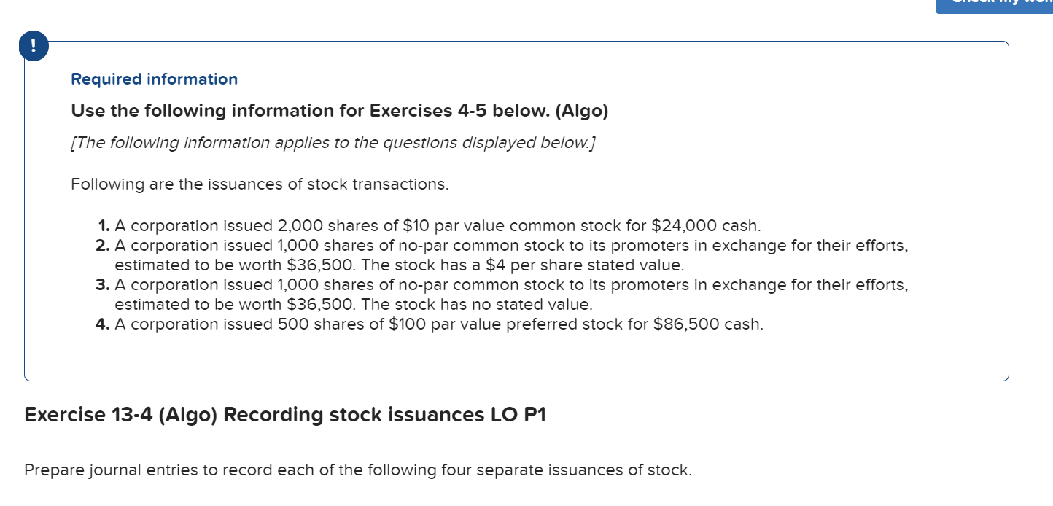The image size is (1053, 506).
Task: Click the '$100 par value preferred stock' text
Action: 506,324
